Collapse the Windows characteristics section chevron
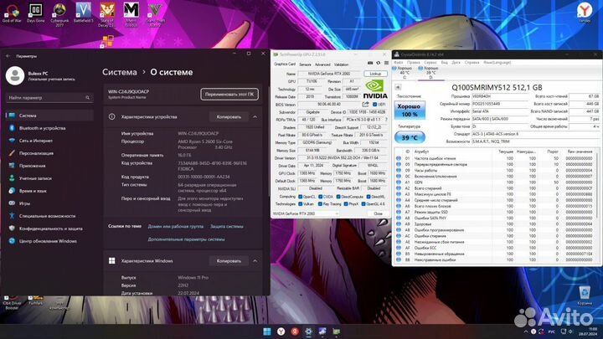This screenshot has height=339, width=603. click(255, 260)
